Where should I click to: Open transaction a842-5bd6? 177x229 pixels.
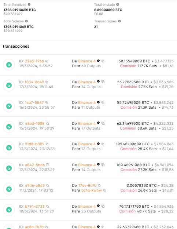pos(35,165)
